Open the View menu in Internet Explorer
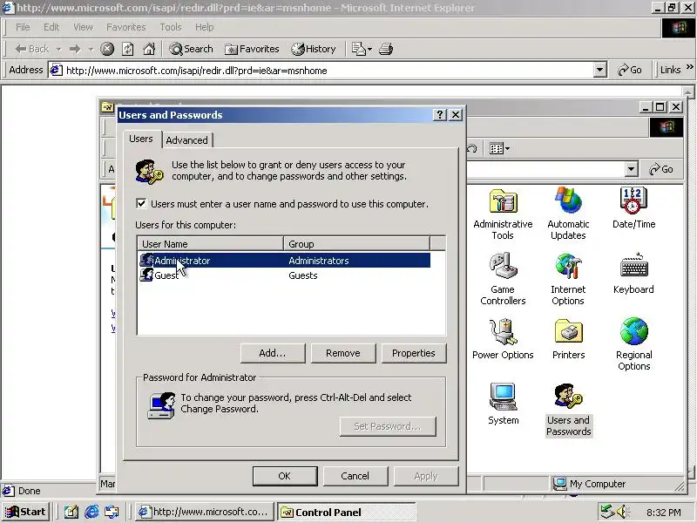This screenshot has height=523, width=697. [83, 27]
